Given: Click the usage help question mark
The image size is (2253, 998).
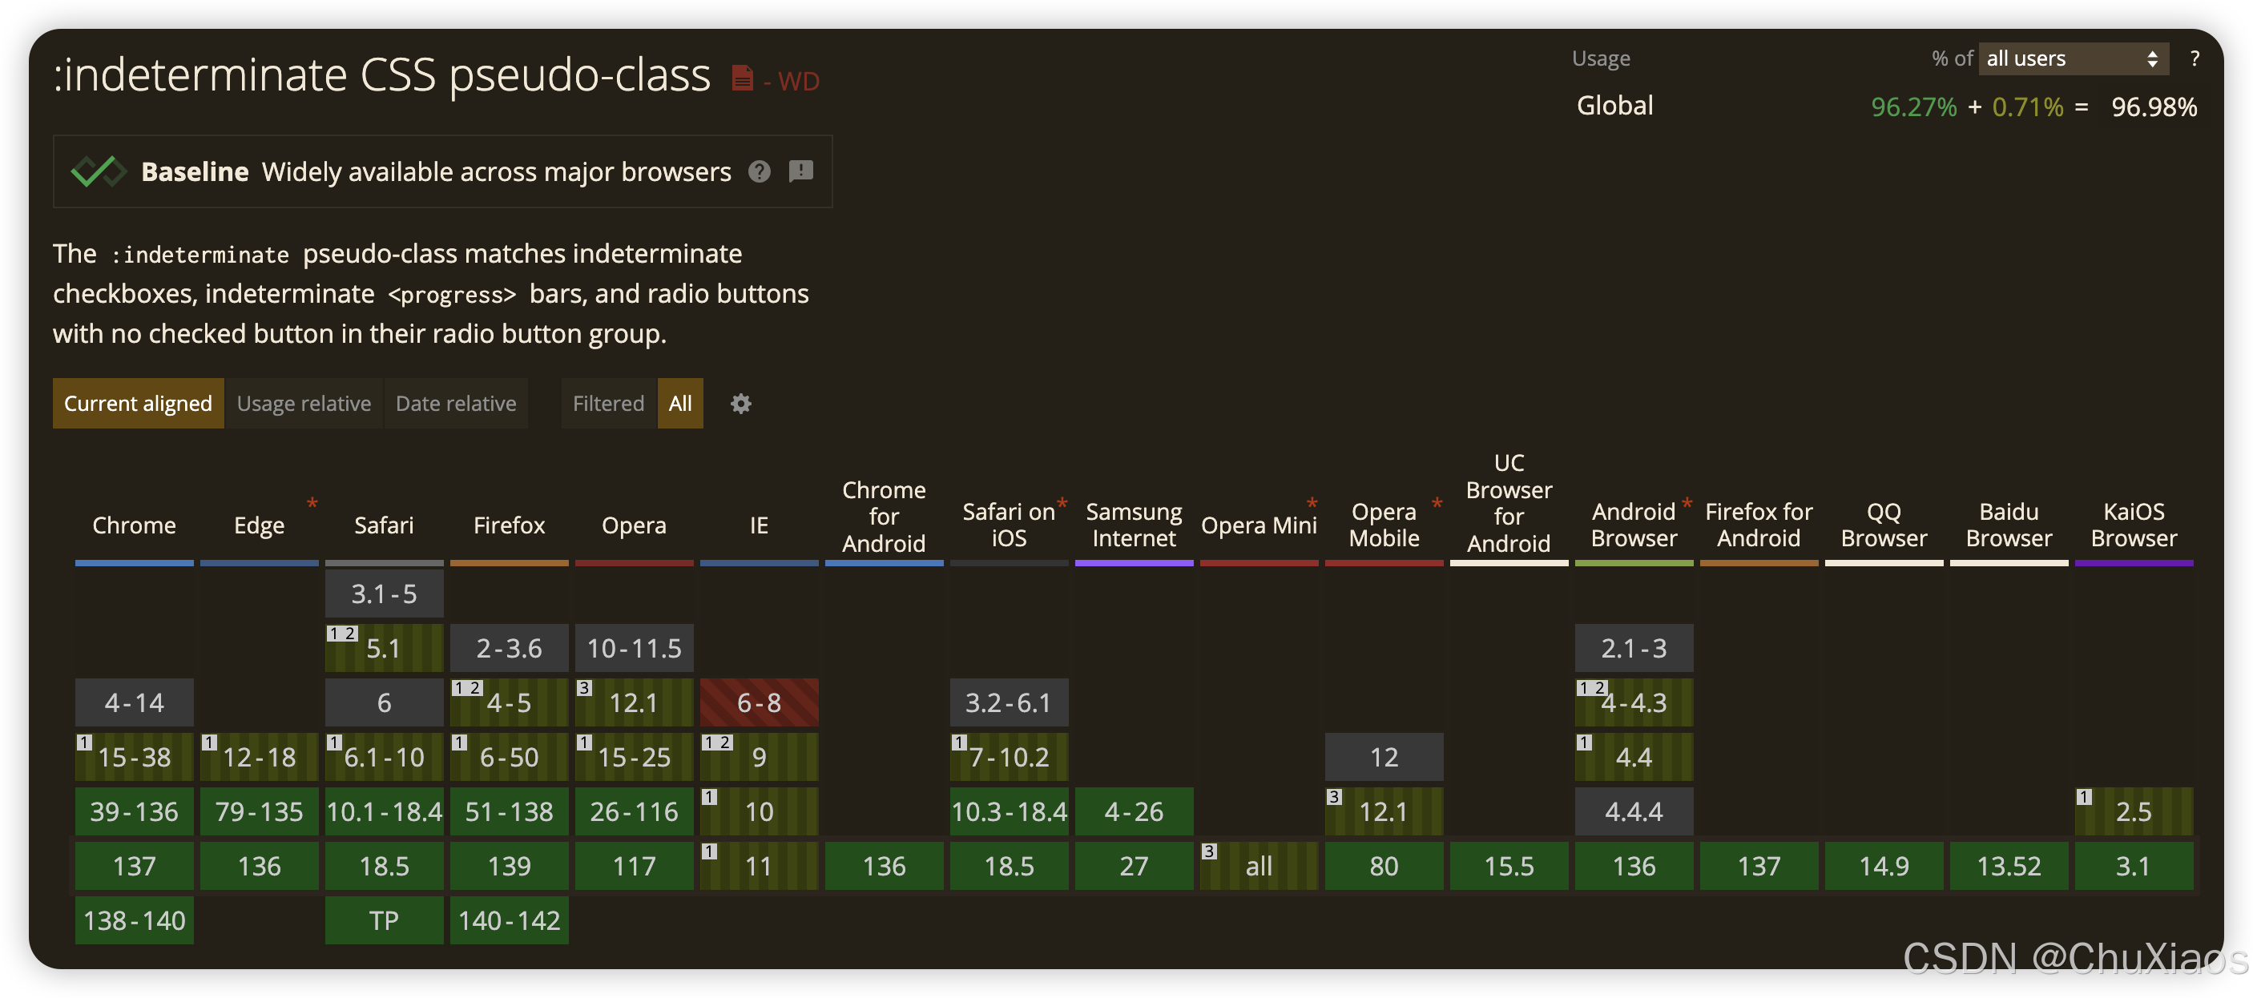Looking at the screenshot, I should pyautogui.click(x=2194, y=58).
